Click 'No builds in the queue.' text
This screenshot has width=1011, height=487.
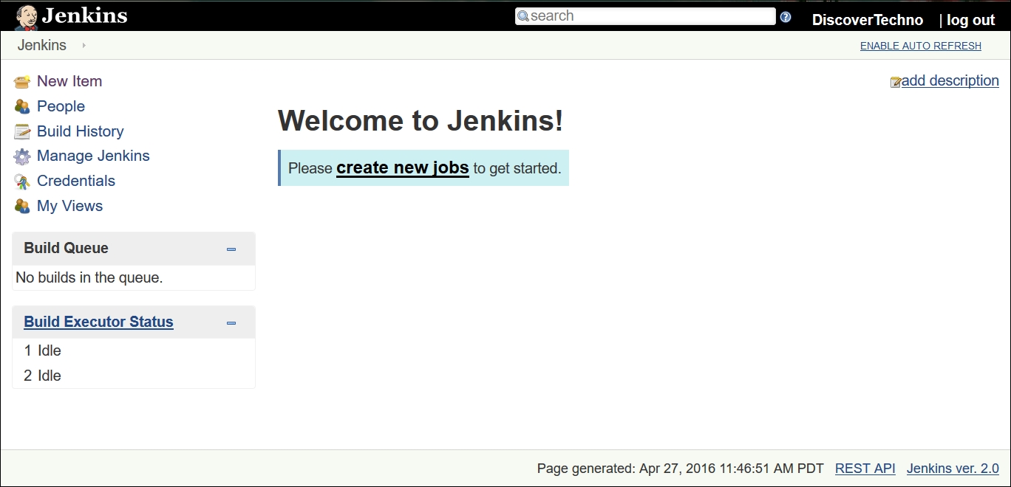(89, 277)
